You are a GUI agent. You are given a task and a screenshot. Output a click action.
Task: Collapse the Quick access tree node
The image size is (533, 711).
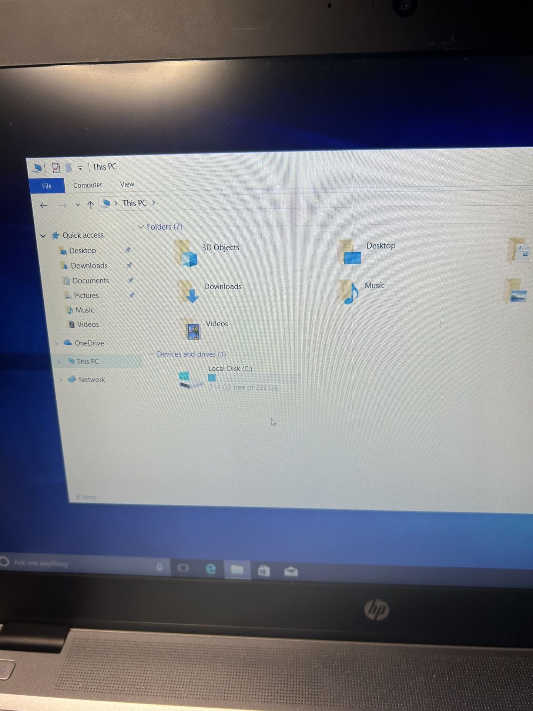click(x=43, y=236)
